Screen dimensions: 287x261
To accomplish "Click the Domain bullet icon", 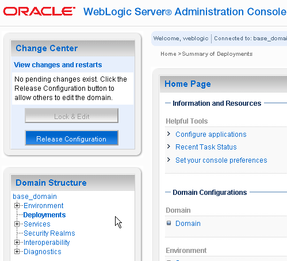I will (169, 223).
